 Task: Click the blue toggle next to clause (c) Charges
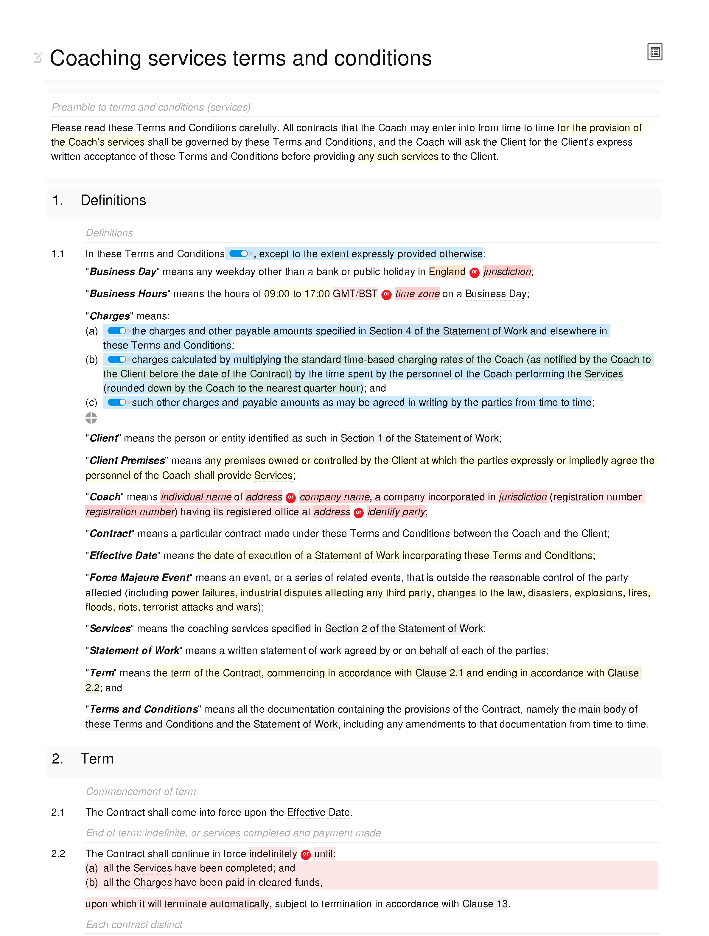[x=116, y=403]
